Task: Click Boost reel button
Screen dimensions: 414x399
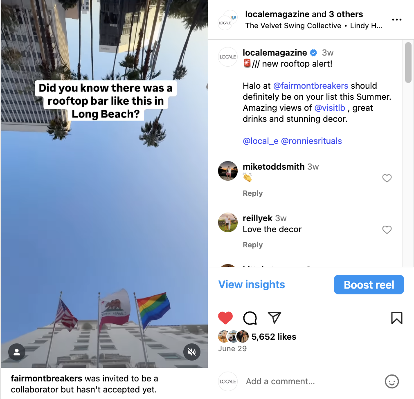Action: (x=369, y=285)
